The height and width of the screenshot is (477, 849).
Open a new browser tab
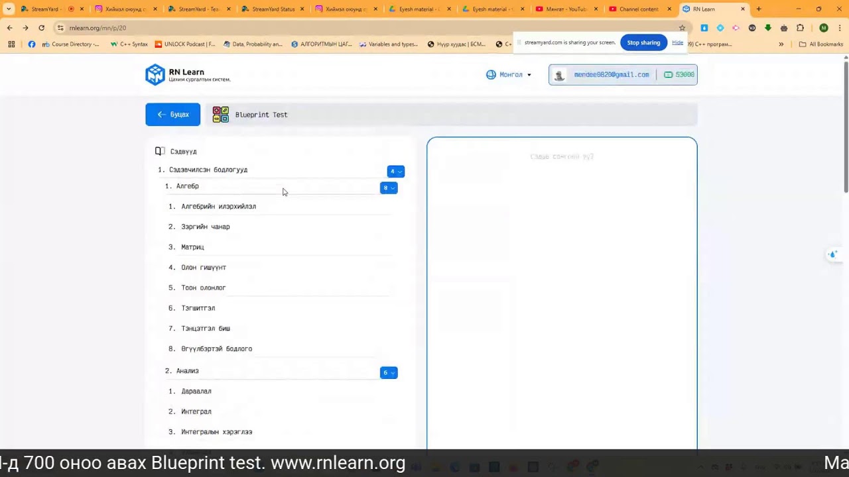pyautogui.click(x=759, y=9)
